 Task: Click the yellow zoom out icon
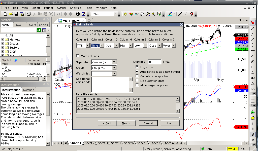click(252, 118)
